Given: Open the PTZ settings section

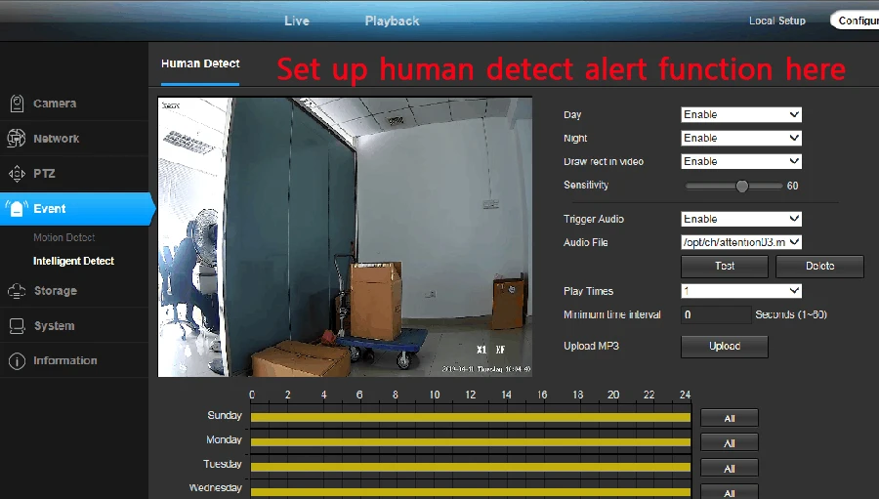Looking at the screenshot, I should (44, 174).
